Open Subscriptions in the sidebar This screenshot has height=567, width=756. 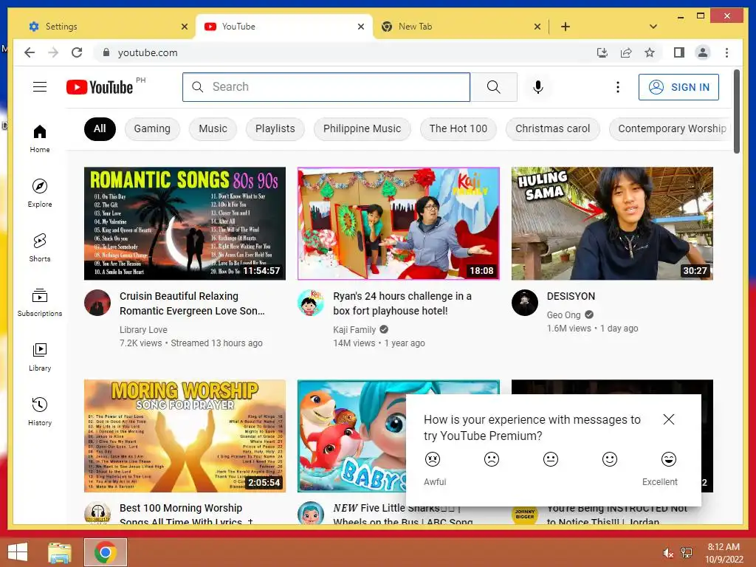coord(40,303)
